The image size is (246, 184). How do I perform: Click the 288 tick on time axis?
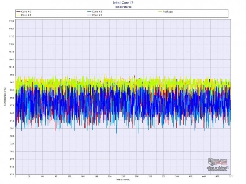coord(137,176)
